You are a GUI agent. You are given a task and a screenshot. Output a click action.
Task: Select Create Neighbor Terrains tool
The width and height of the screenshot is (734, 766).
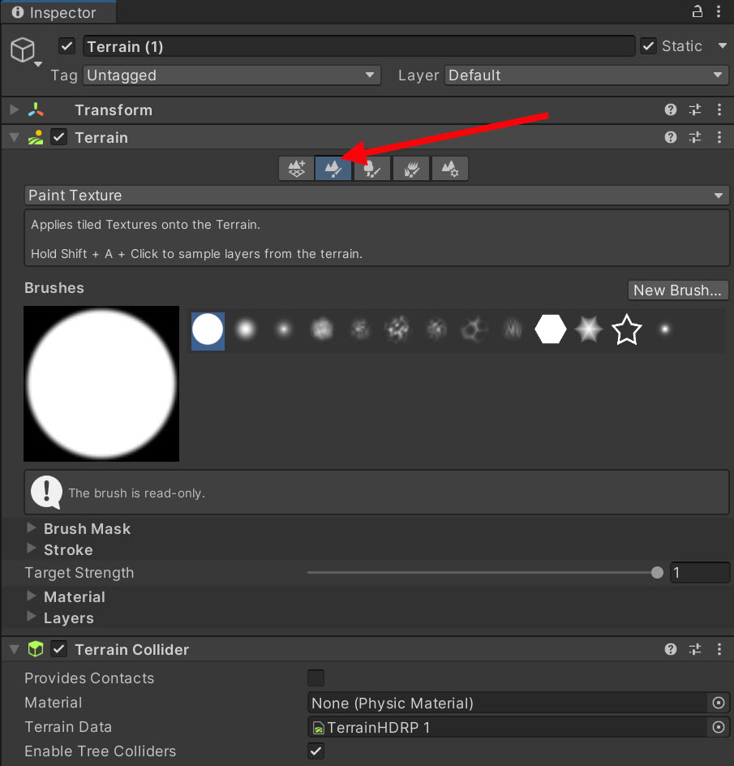(296, 169)
